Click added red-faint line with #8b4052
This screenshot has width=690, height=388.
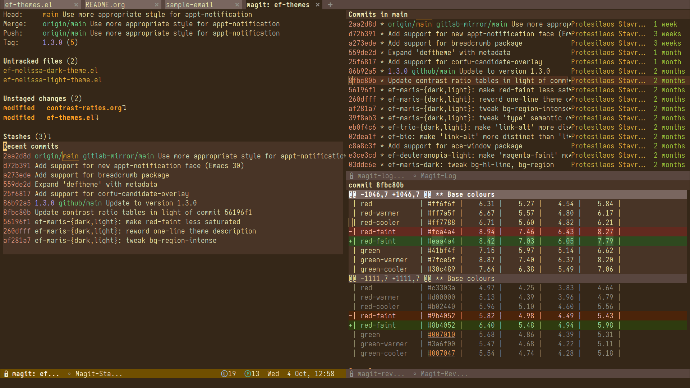point(517,325)
